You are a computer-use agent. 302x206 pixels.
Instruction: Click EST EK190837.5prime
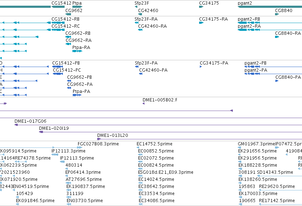(x=86, y=186)
